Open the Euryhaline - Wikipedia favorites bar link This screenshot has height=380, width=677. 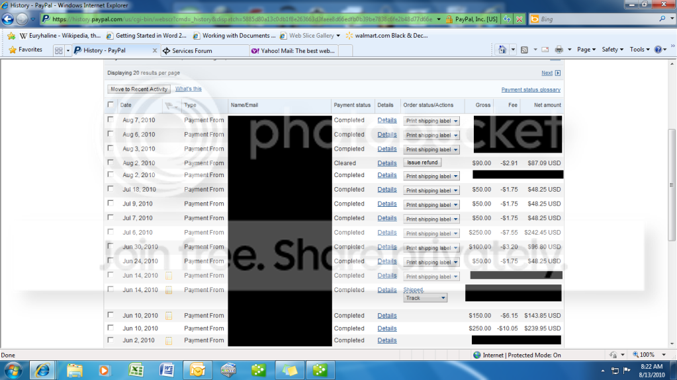(x=60, y=36)
